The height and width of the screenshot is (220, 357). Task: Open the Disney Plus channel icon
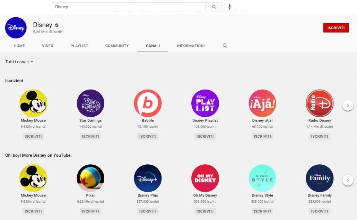(x=148, y=178)
